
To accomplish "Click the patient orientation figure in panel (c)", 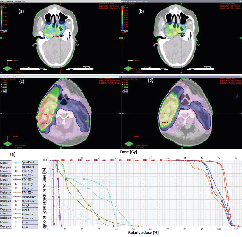I will coord(8,143).
